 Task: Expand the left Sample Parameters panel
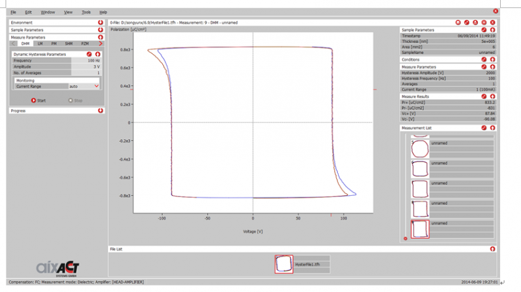coord(100,30)
